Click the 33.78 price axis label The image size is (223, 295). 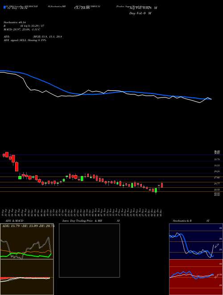[x=217, y=160]
